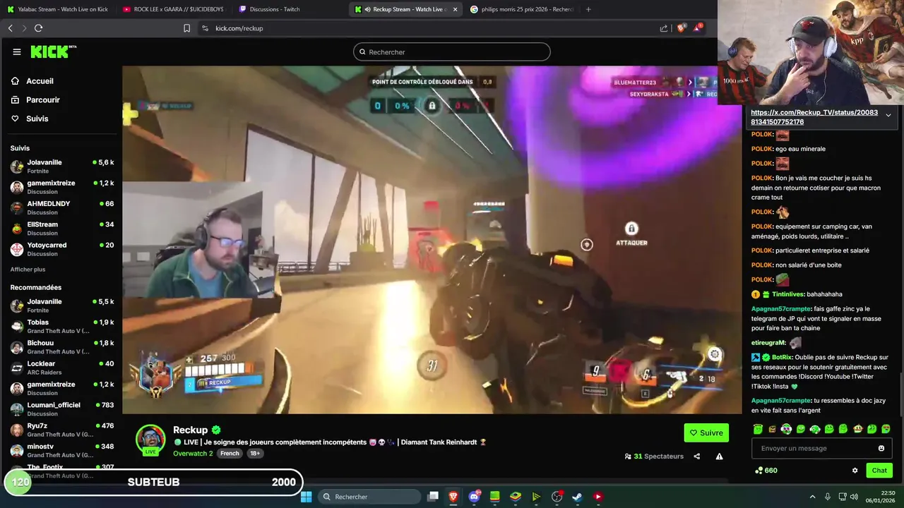Image resolution: width=904 pixels, height=508 pixels.
Task: Close the Reckup Stream tab
Action: tap(455, 9)
